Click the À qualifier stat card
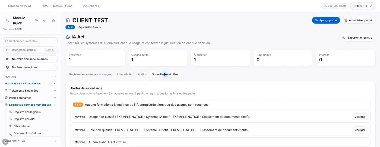The image size is (380, 147). coord(220,58)
